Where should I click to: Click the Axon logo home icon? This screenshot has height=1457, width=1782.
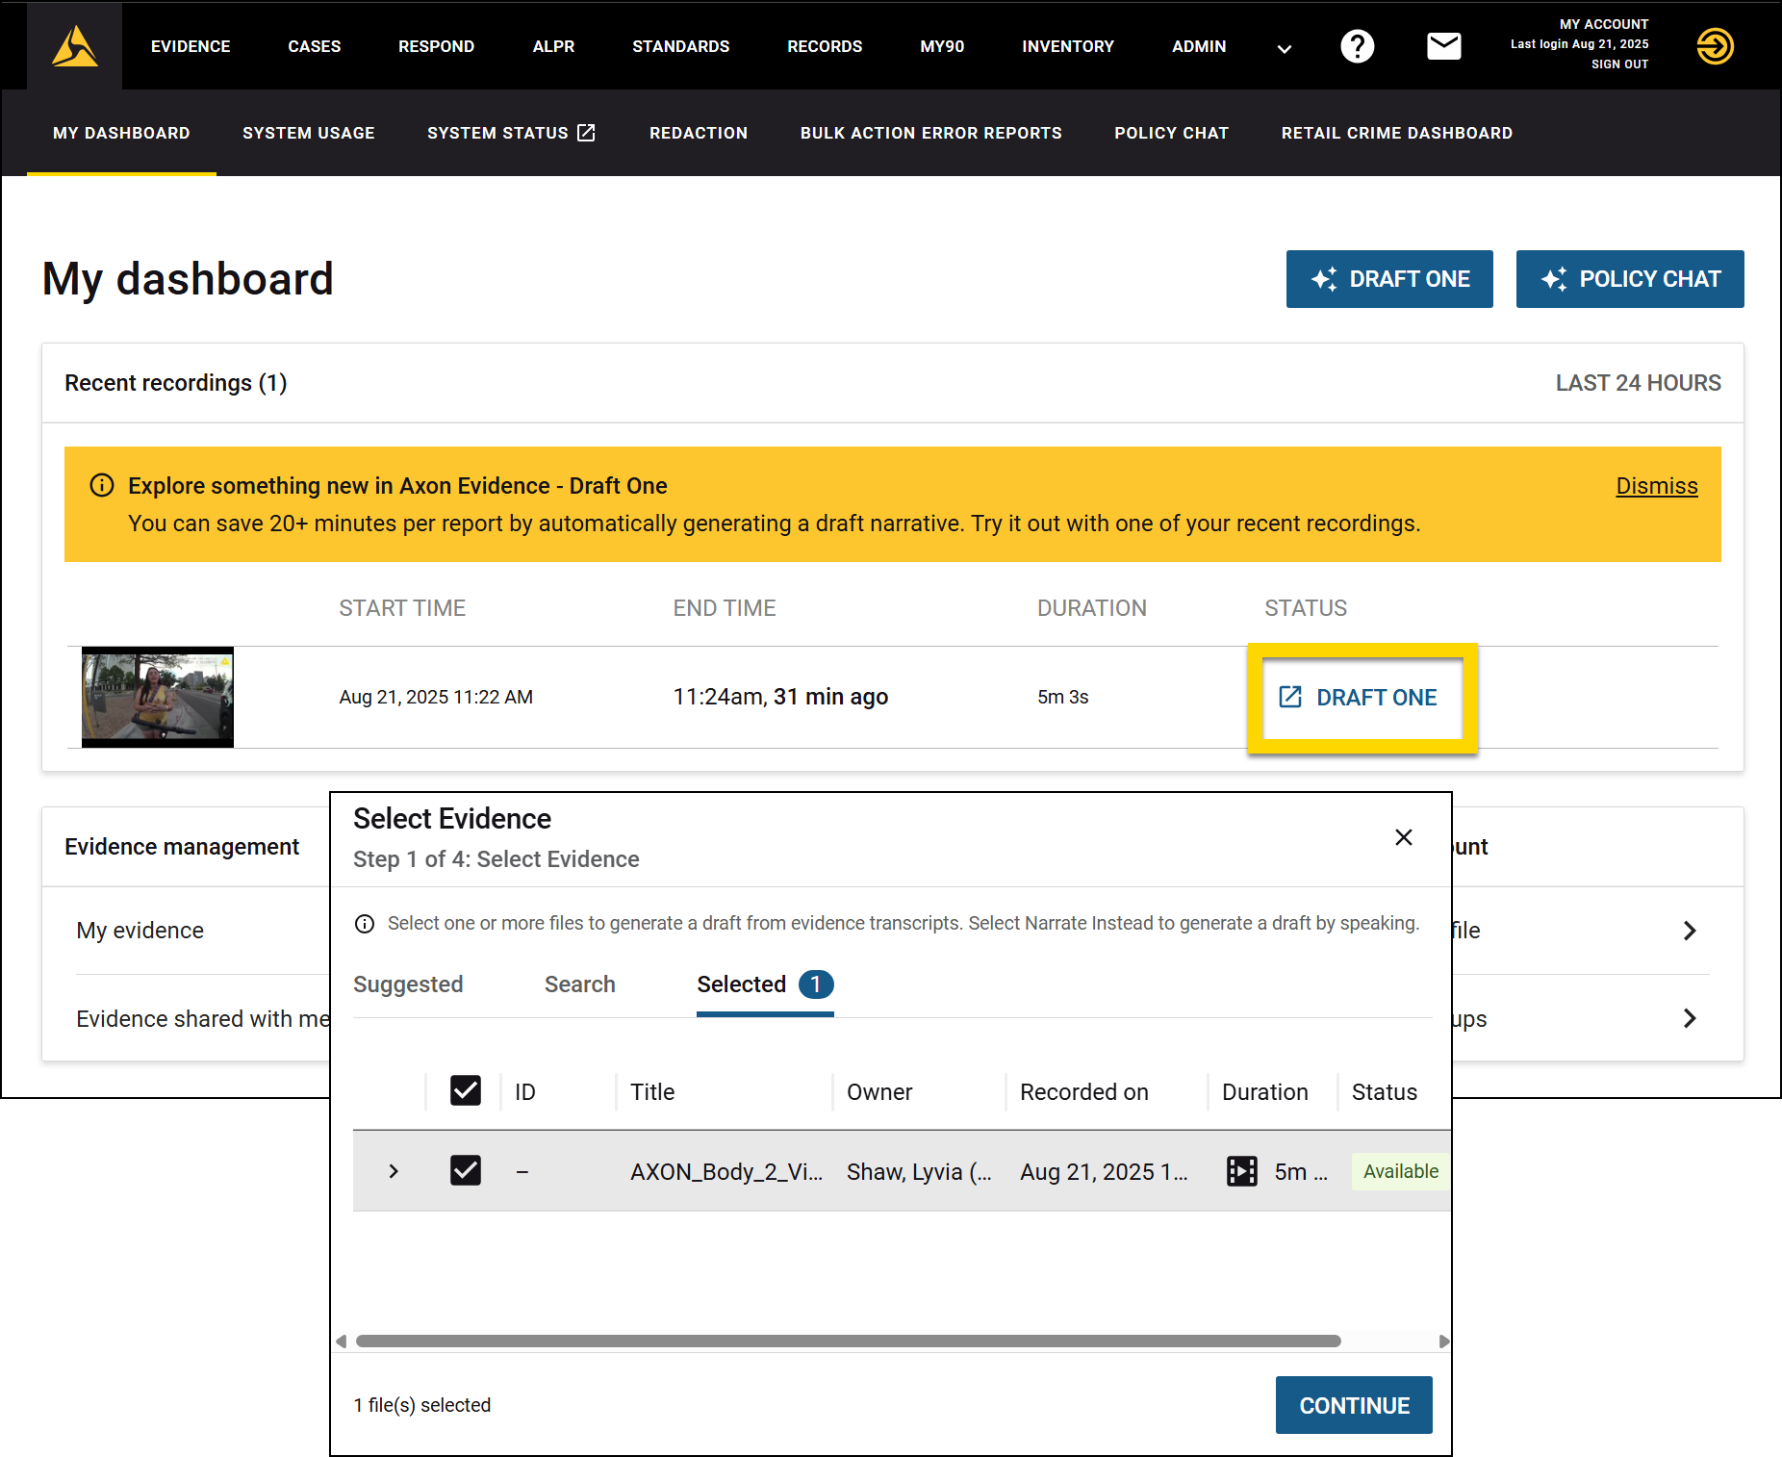(75, 46)
